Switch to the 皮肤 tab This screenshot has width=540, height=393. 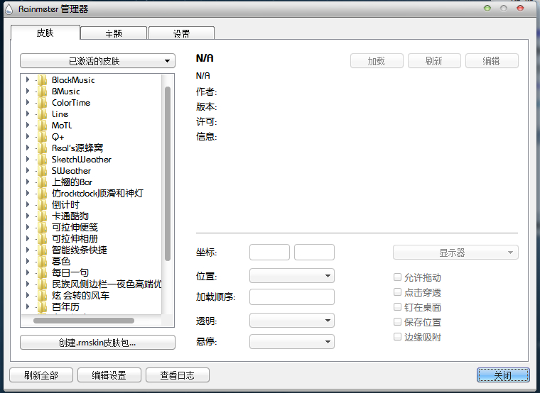coord(45,33)
